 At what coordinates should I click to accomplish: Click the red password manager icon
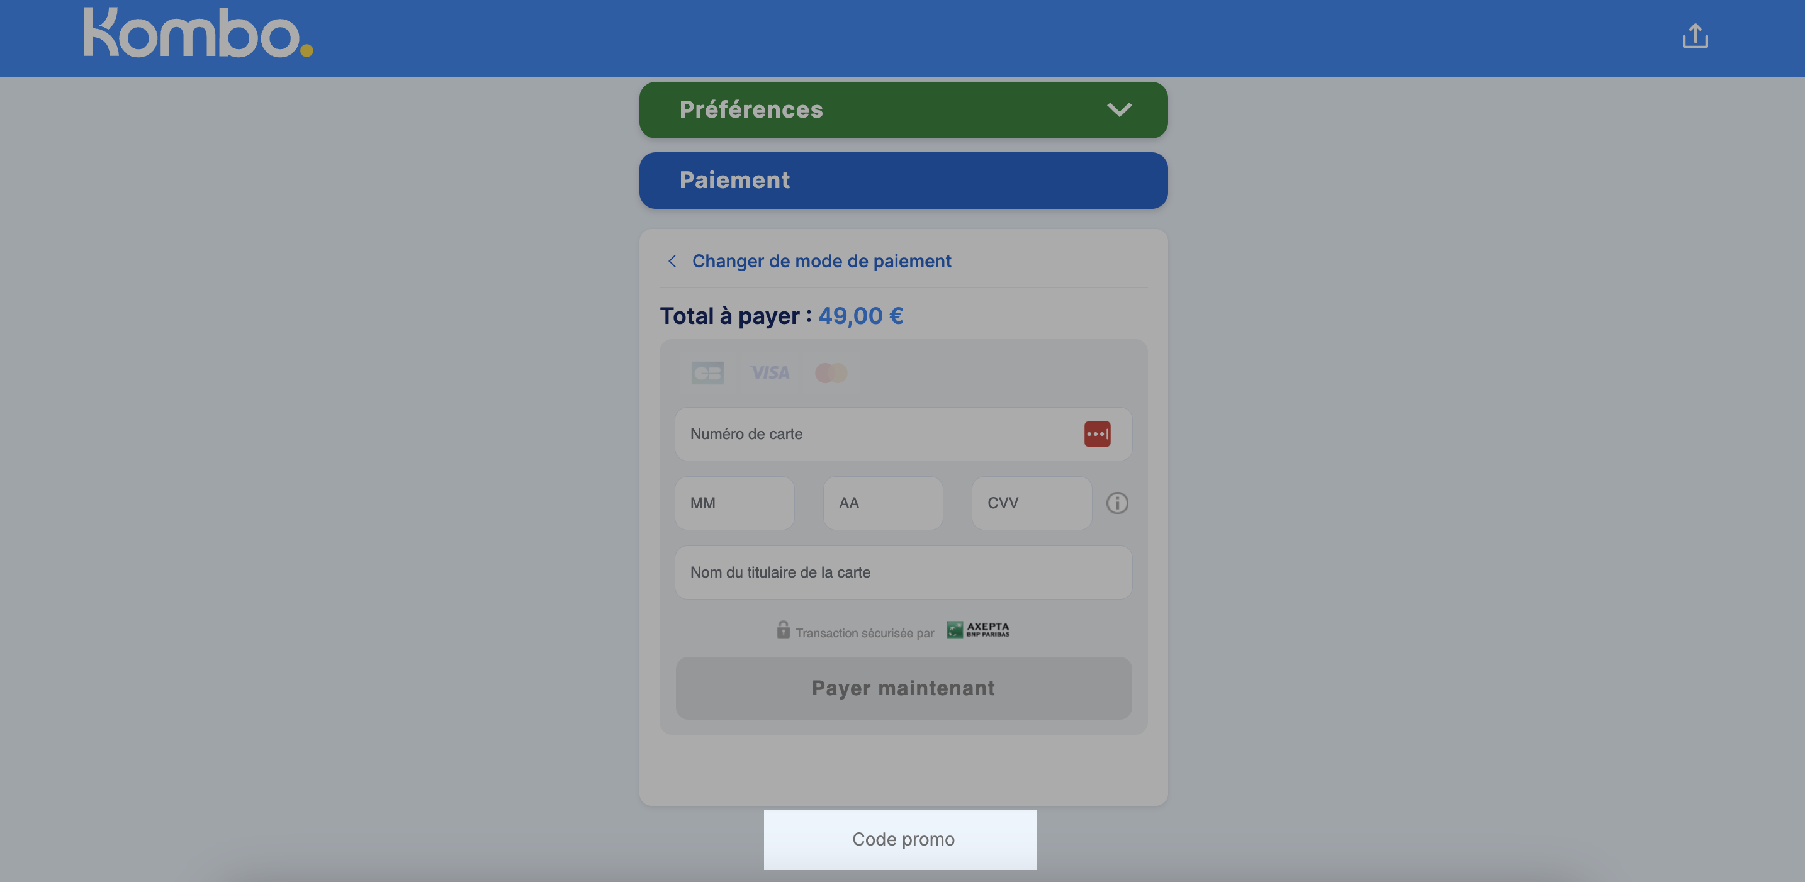pyautogui.click(x=1098, y=433)
